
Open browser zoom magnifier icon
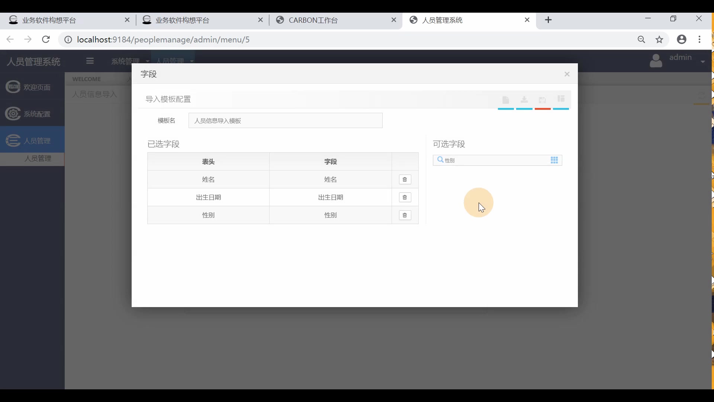tap(641, 39)
